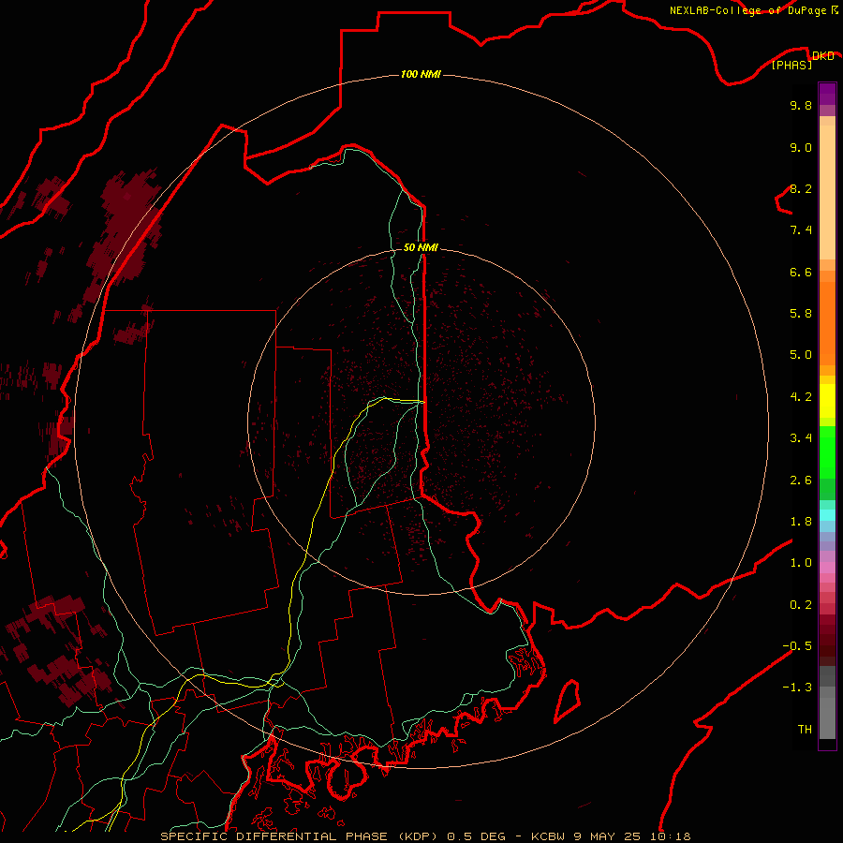Click the 1.8 scale value
Image resolution: width=843 pixels, height=843 pixels.
click(801, 522)
